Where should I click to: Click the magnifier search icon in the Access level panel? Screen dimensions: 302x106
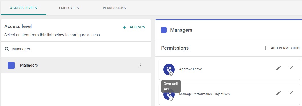click(x=7, y=49)
